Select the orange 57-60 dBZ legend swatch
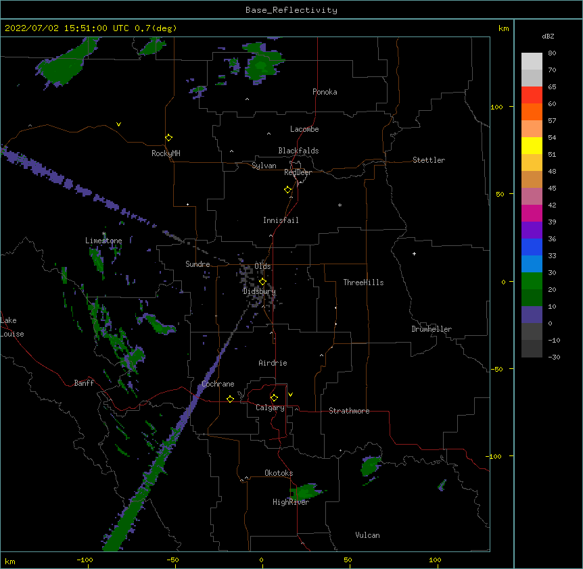Screen dimensions: 583x569 point(532,112)
